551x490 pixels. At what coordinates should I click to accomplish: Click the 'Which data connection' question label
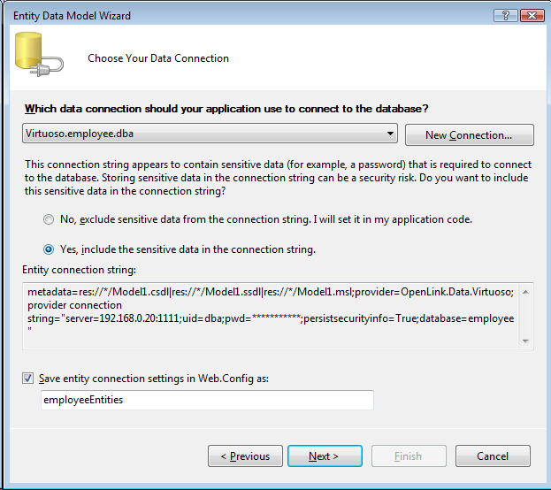point(227,109)
